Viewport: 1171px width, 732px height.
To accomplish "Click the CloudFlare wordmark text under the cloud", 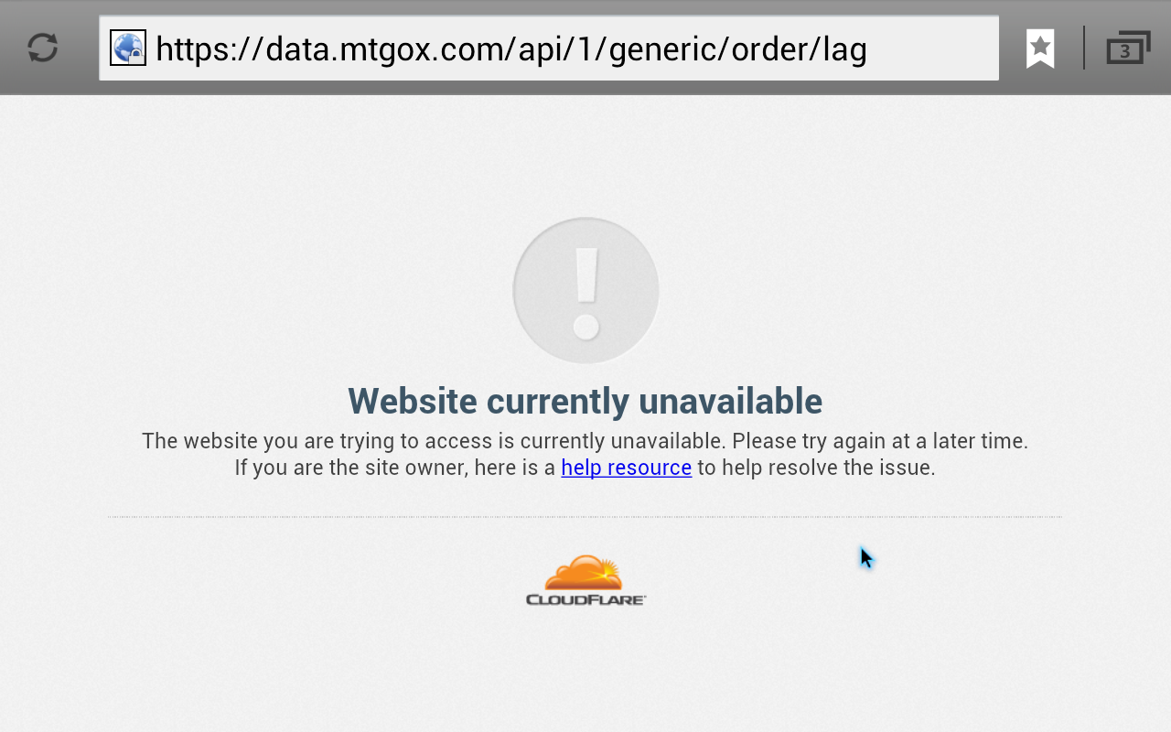I will tap(585, 599).
